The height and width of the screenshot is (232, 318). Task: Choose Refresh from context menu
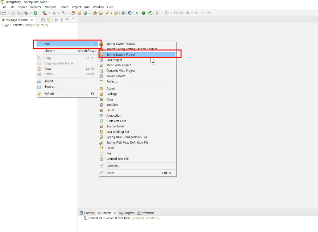pos(67,94)
